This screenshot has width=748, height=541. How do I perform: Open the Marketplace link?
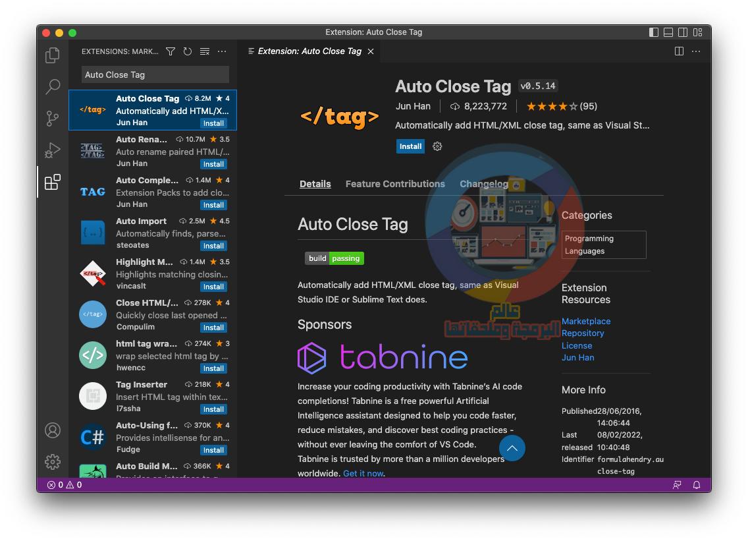coord(586,322)
